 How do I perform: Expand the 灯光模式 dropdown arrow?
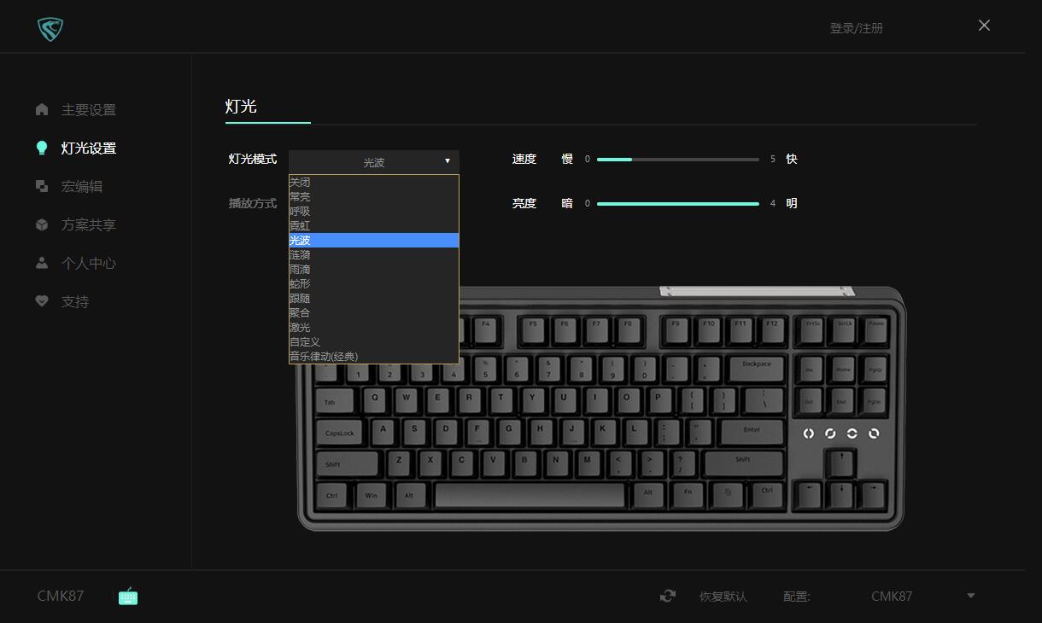[447, 161]
